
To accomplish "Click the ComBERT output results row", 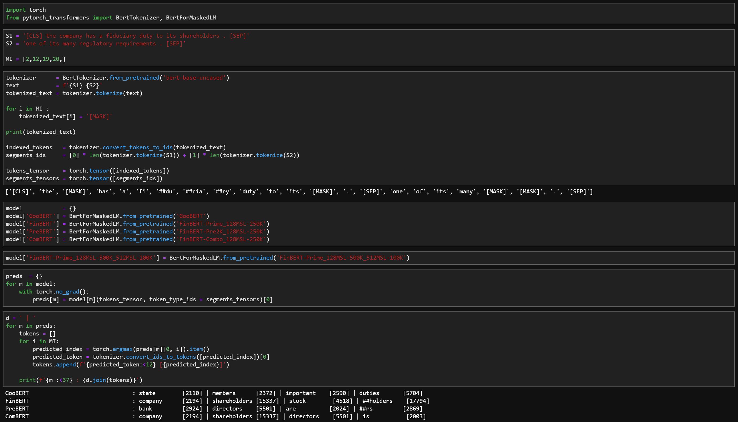I will 215,416.
